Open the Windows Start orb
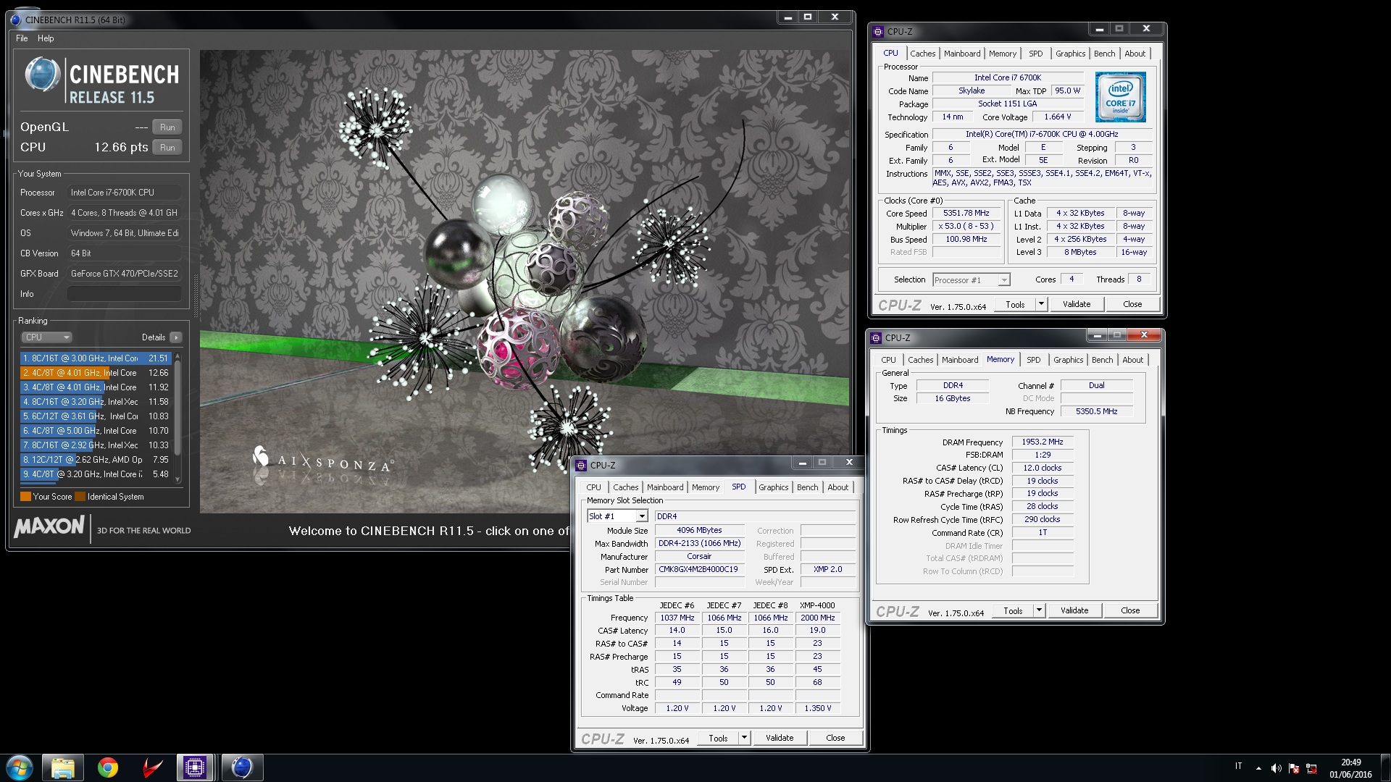This screenshot has width=1391, height=782. (x=20, y=768)
